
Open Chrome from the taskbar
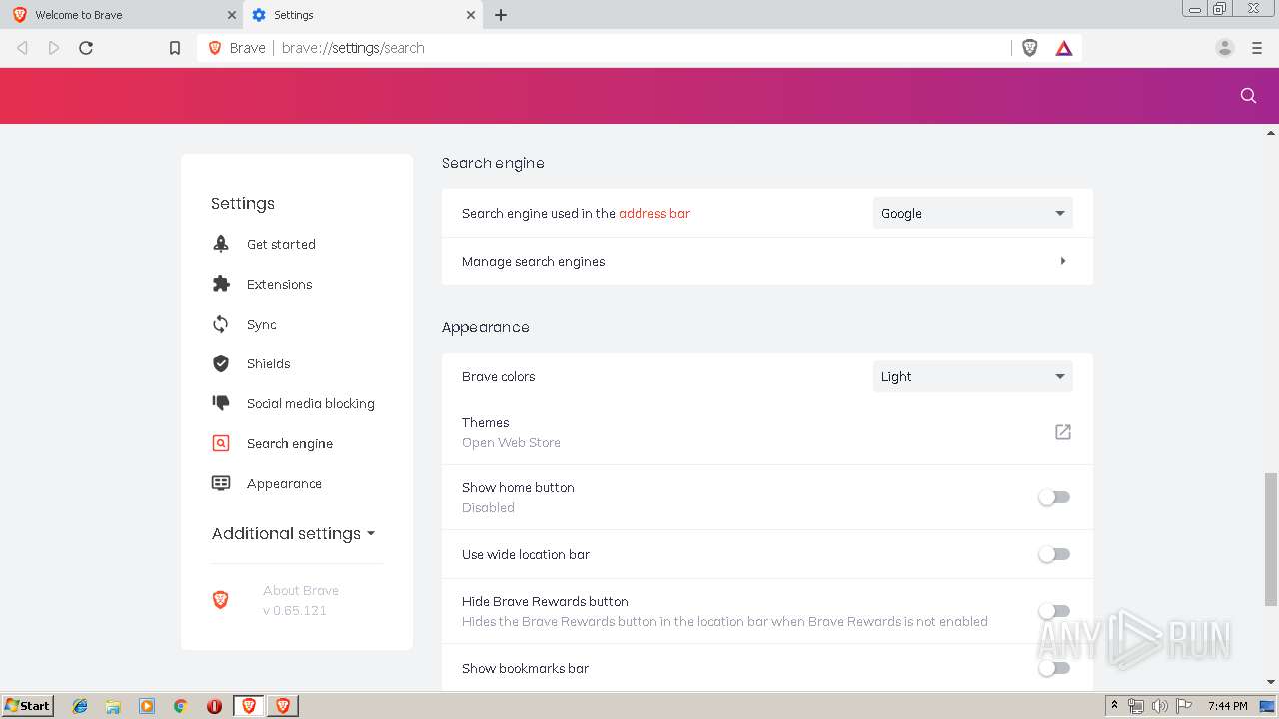pos(181,706)
